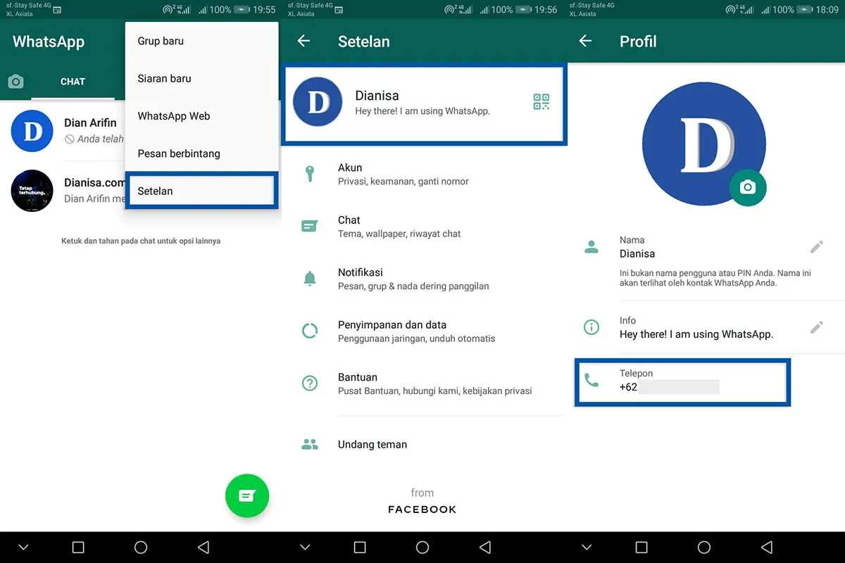This screenshot has height=563, width=845.
Task: Edit the name Dianisa with the pencil icon
Action: point(817,246)
